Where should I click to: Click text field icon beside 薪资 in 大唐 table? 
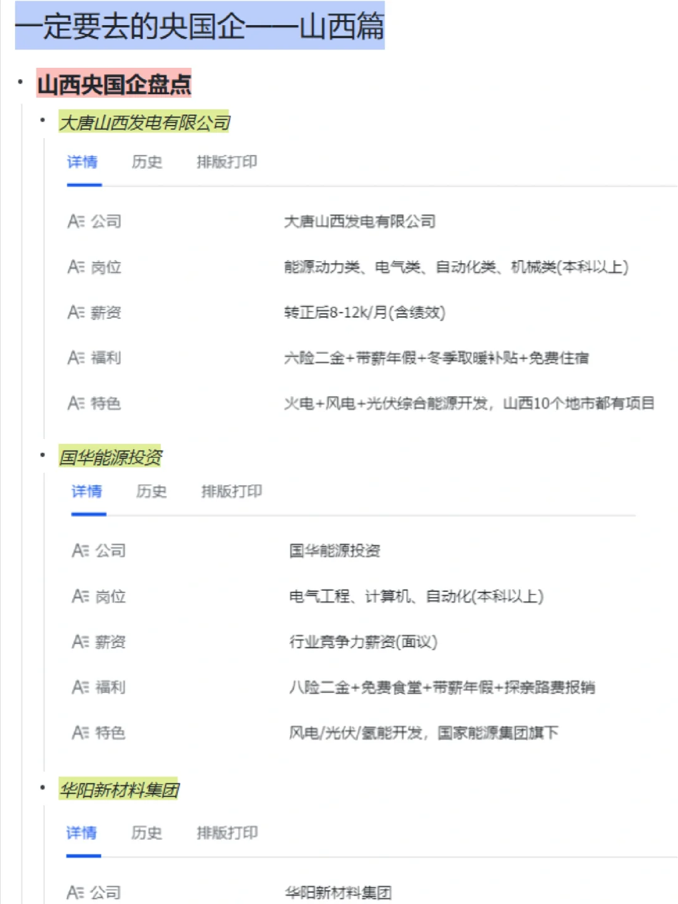click(x=76, y=313)
